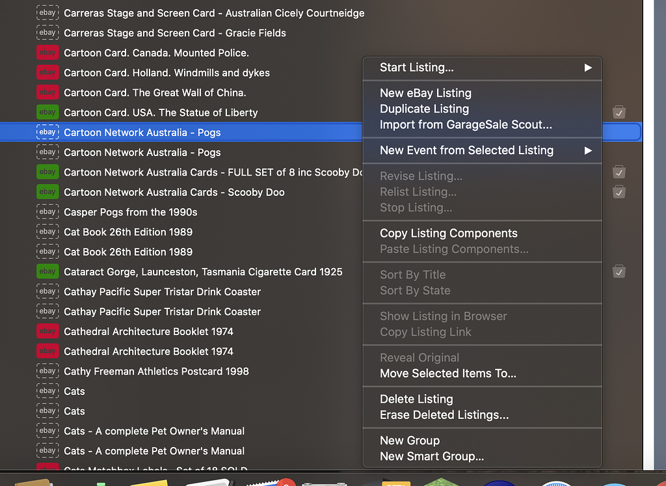Viewport: 666px width, 486px height.
Task: Choose Import from GarageSale Scout…
Action: pos(466,124)
